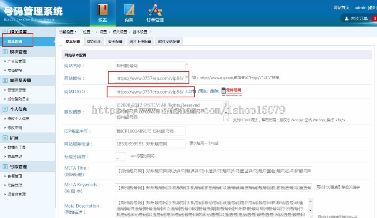This screenshot has width=377, height=218.
Task: Click 相关设置 in the breadcrumb path
Action: click(x=120, y=32)
